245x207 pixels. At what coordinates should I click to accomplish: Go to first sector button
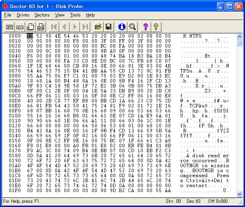54,27
